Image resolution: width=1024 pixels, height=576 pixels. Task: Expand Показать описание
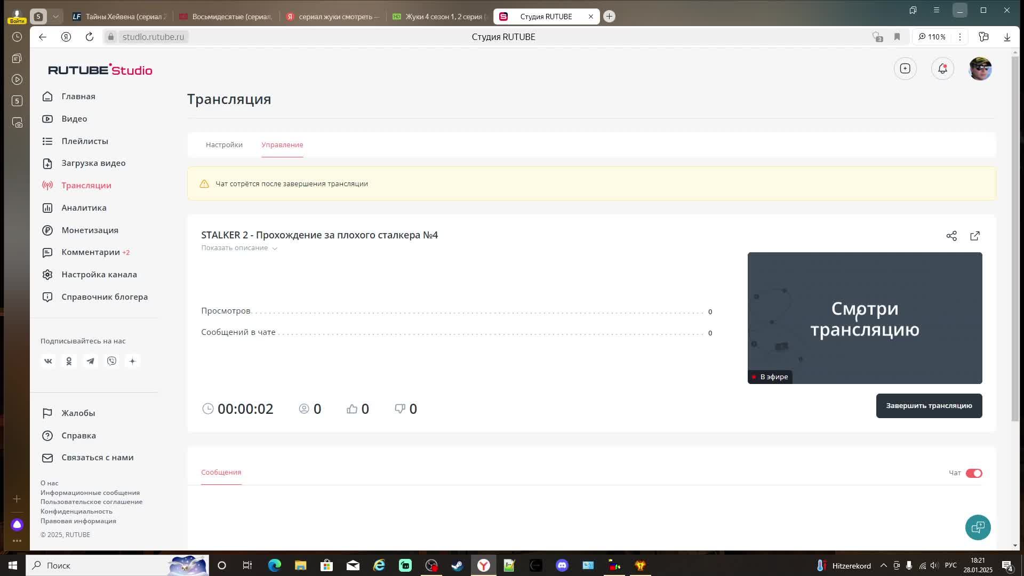click(239, 248)
